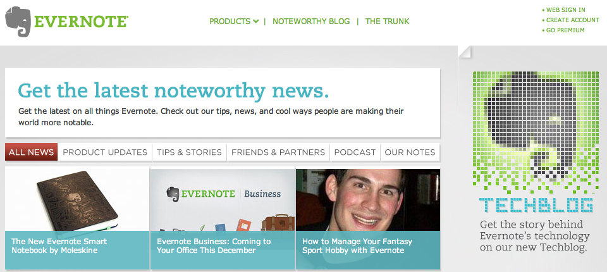Screen dimensions: 607x272
Task: Choose the Go Premium link
Action: 565,30
